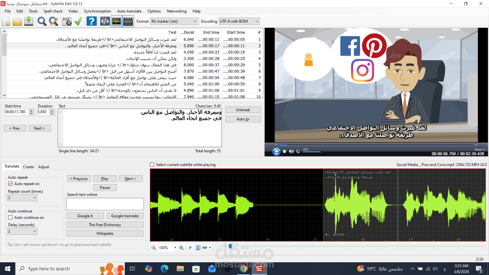Click the green spell check checkmark
Viewport: 489px width, 275px height.
tap(78, 21)
